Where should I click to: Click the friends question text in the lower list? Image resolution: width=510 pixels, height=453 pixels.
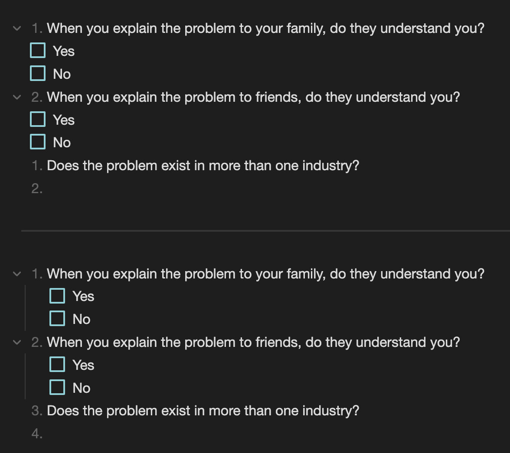click(x=253, y=342)
